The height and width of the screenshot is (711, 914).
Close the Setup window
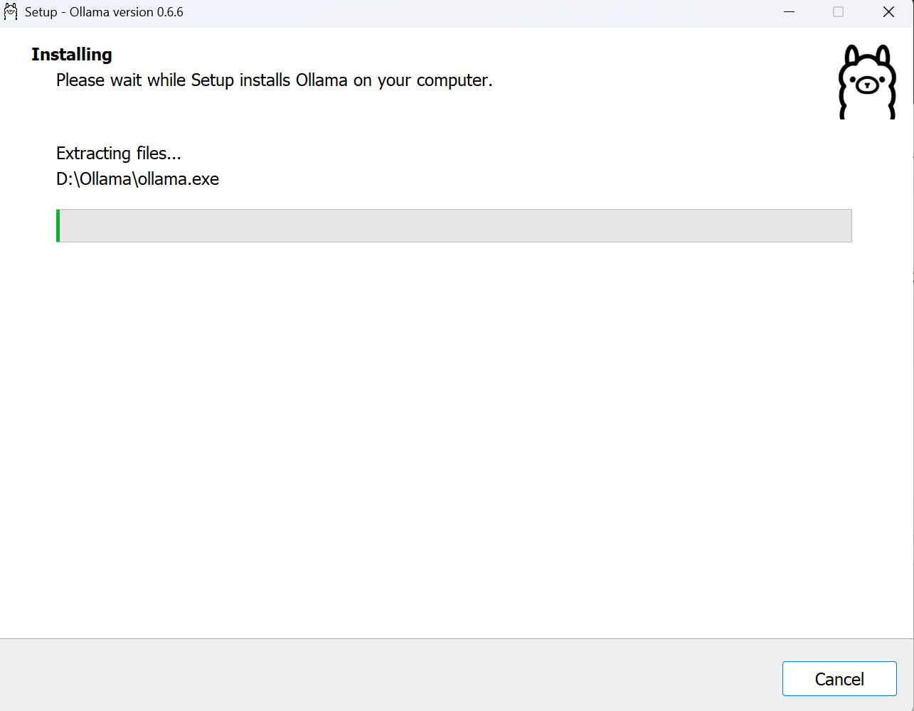click(x=888, y=12)
